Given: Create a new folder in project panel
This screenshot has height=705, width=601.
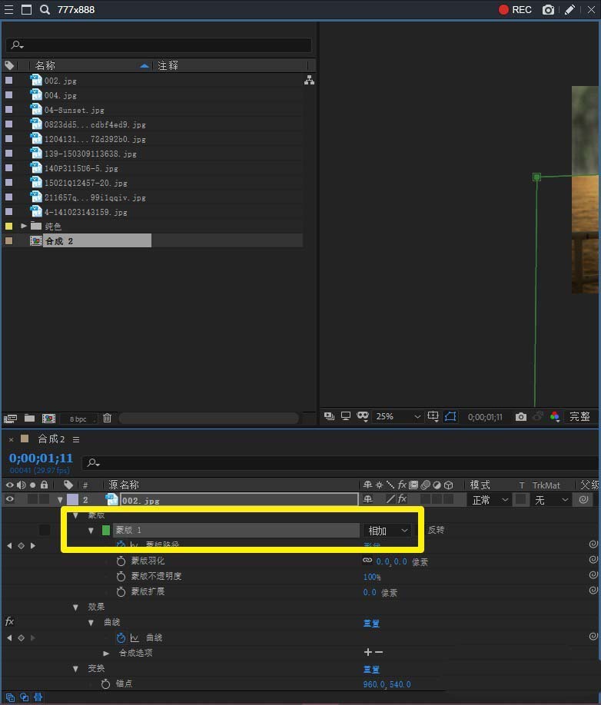Looking at the screenshot, I should pyautogui.click(x=30, y=418).
